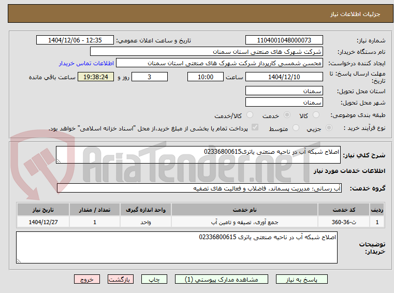
Task: Click the نوع فرآیند خرید label
Action: tap(364, 128)
